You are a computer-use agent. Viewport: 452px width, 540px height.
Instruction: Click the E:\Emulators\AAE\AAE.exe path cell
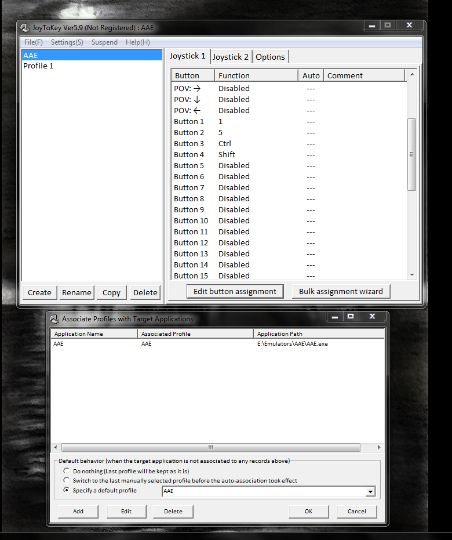(x=293, y=344)
